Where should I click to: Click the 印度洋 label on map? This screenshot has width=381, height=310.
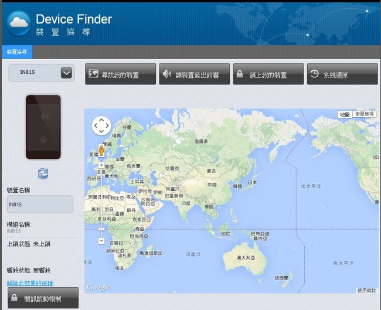pyautogui.click(x=193, y=254)
